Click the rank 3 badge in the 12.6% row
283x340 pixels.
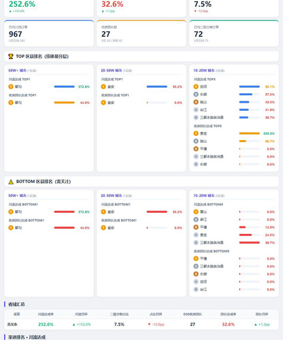point(196,227)
